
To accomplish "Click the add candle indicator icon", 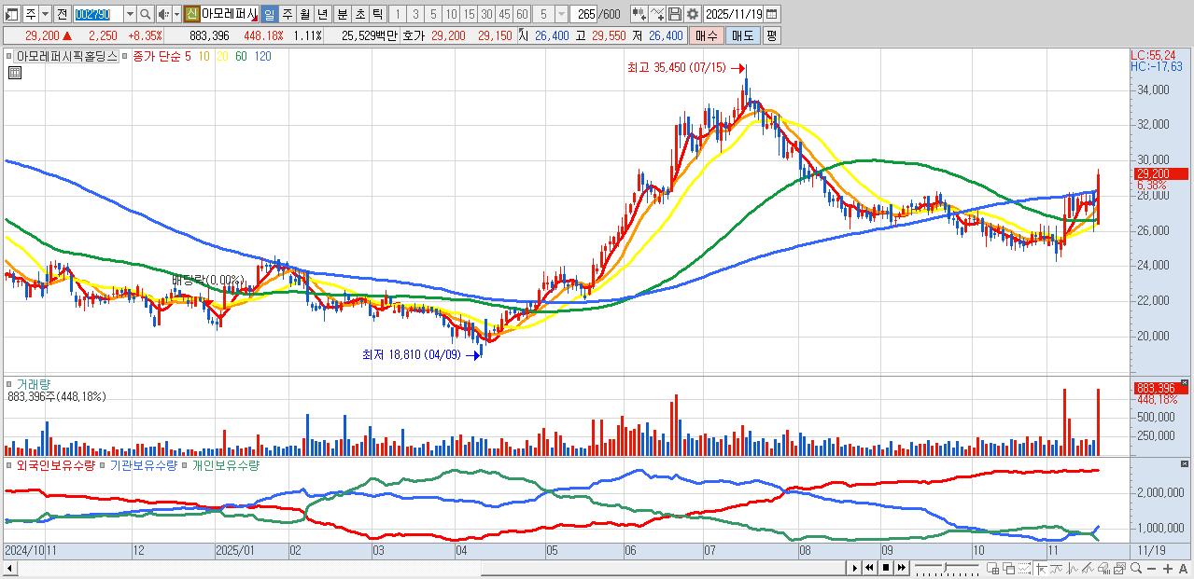I will click(639, 14).
